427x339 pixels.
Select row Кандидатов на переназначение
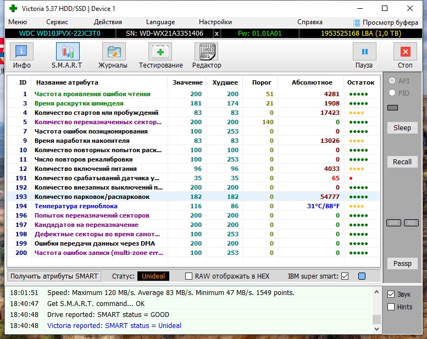tap(193, 225)
